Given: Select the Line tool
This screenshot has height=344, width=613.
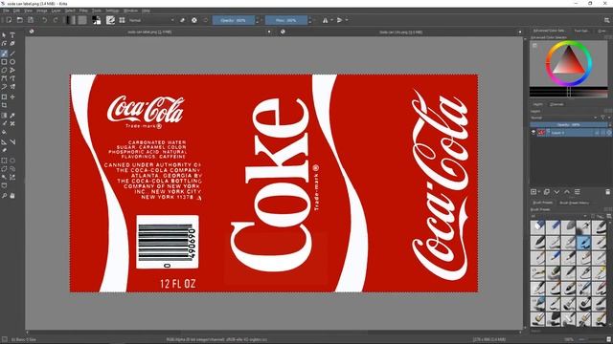Looking at the screenshot, I should (12, 54).
